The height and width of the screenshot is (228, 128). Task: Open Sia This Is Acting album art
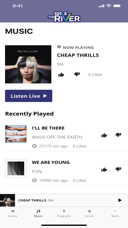pyautogui.click(x=28, y=64)
